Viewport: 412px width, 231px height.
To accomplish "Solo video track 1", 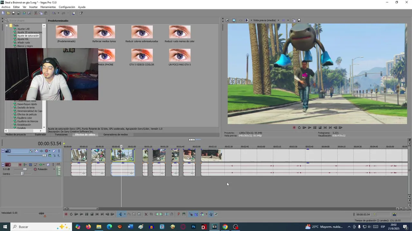I will (x=59, y=151).
